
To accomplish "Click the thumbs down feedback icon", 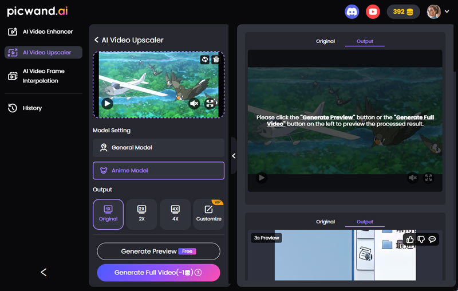I will 421,239.
